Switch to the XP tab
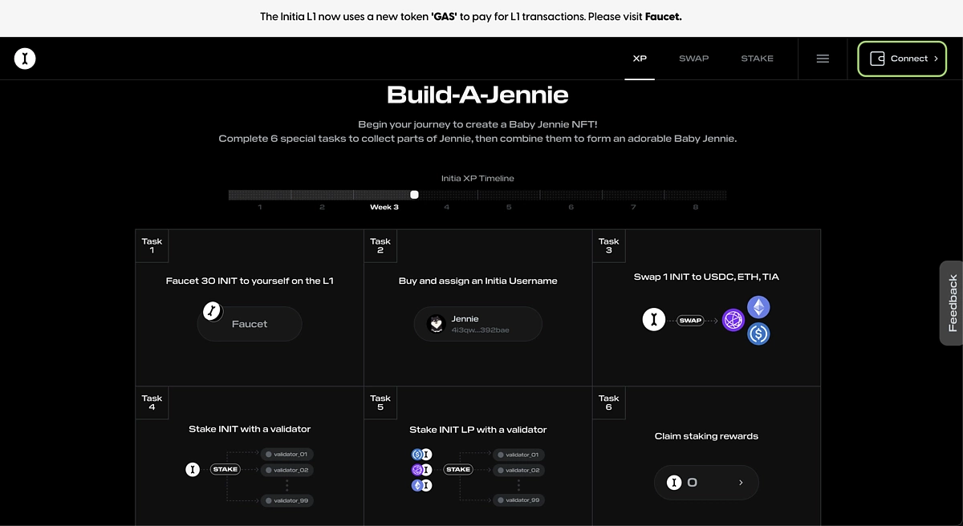Image resolution: width=963 pixels, height=526 pixels. 640,59
